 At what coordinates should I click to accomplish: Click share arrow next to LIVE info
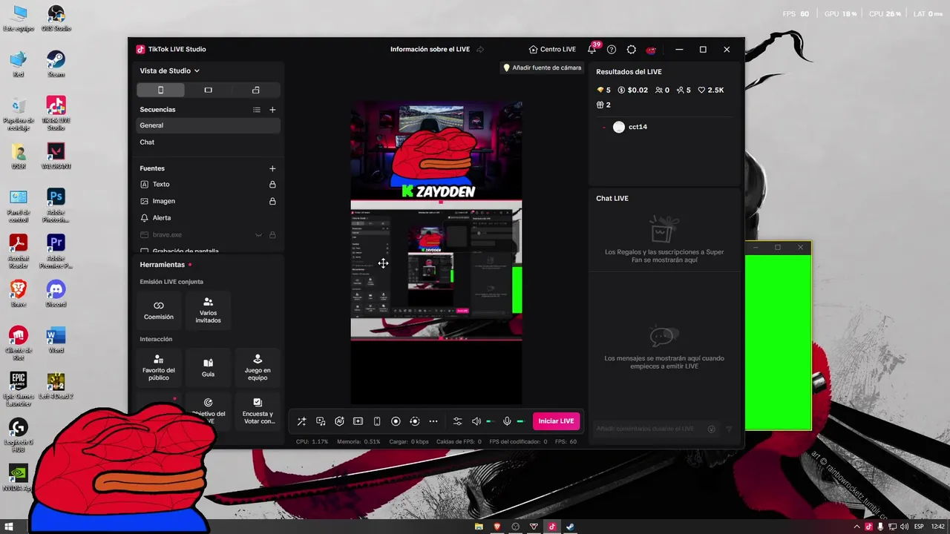coord(480,50)
